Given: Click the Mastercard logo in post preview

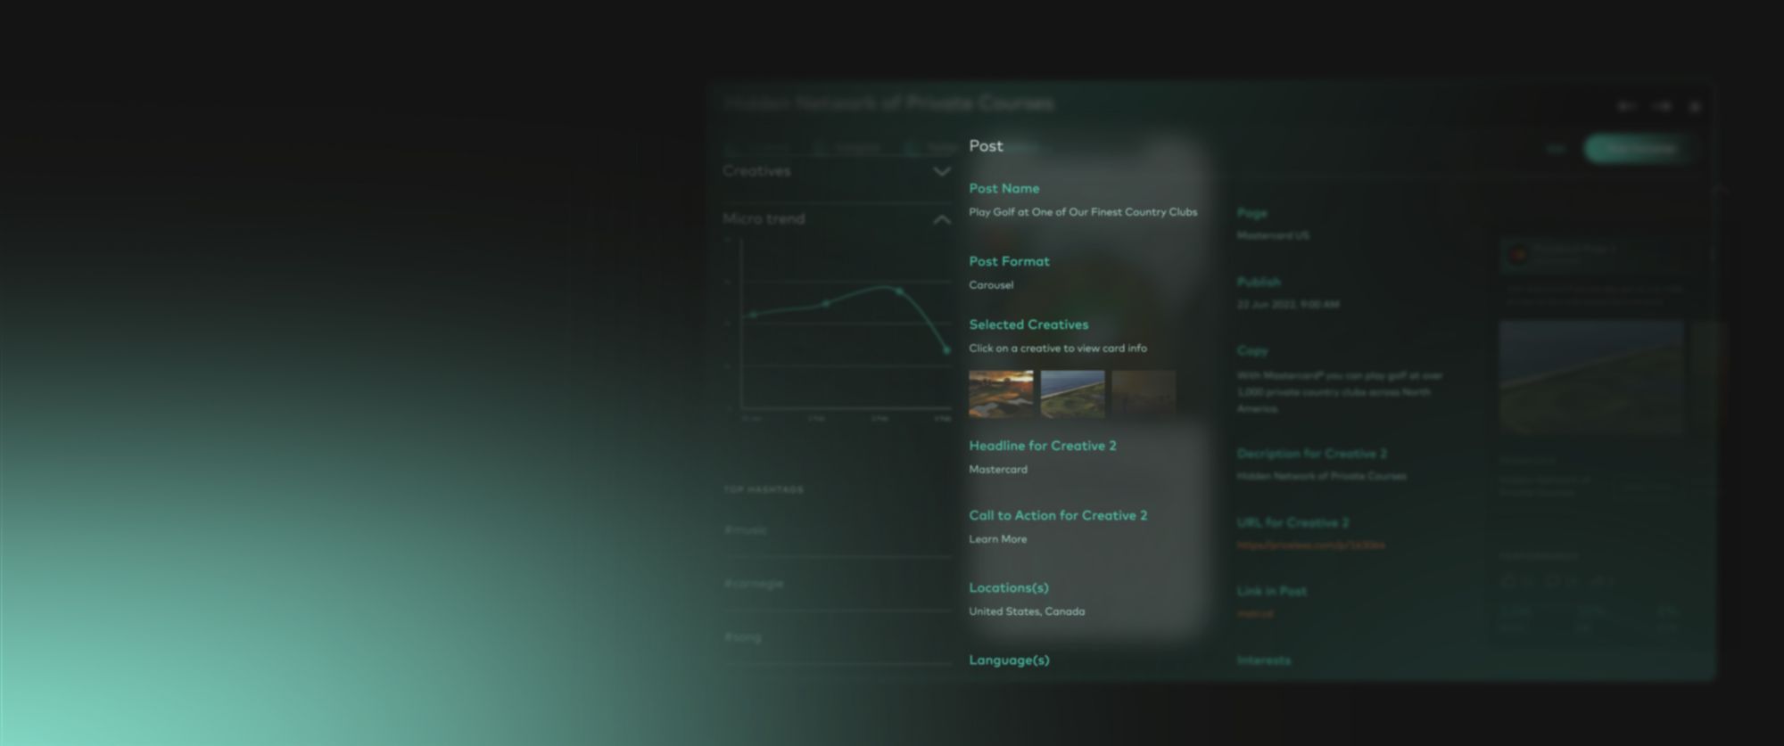Looking at the screenshot, I should (x=1516, y=256).
